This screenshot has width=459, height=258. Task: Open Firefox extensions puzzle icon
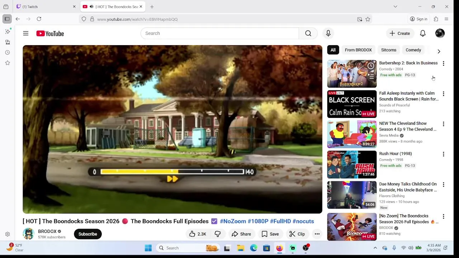[436, 19]
